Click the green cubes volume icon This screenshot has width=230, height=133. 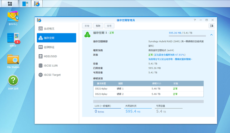[x=87, y=34]
